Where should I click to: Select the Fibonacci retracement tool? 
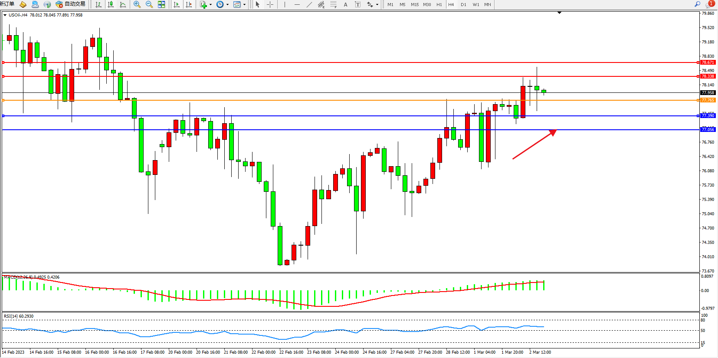(333, 4)
